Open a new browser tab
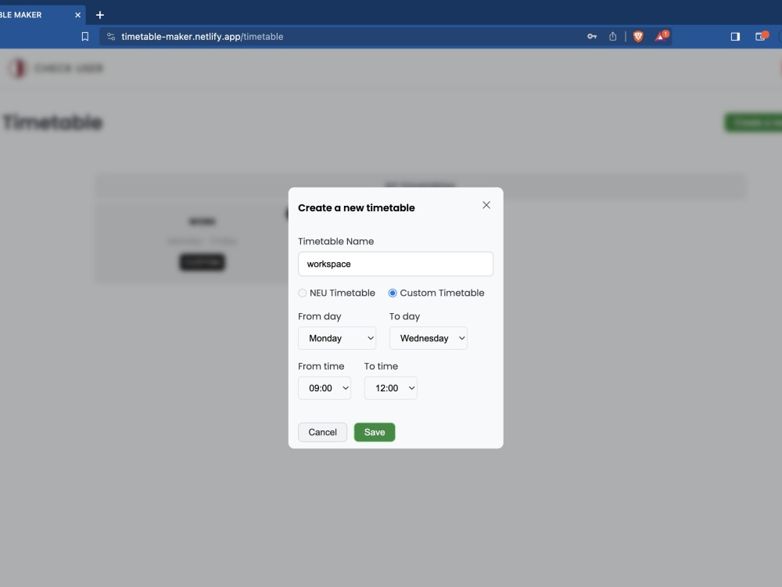The height and width of the screenshot is (587, 782). coord(100,15)
